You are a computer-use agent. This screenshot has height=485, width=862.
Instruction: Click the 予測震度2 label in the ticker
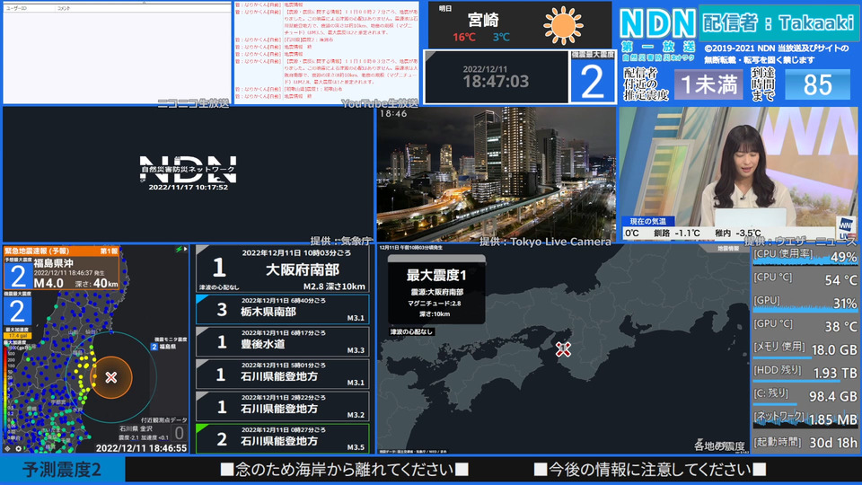(62, 470)
